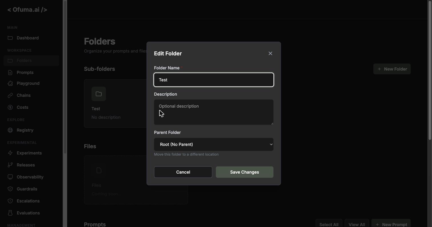Click the Folders icon in the sidebar

[10, 61]
